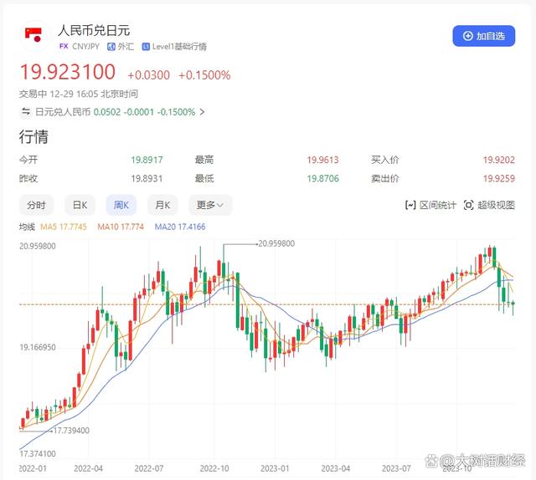Click the currency swap arrows icon

[x=25, y=111]
